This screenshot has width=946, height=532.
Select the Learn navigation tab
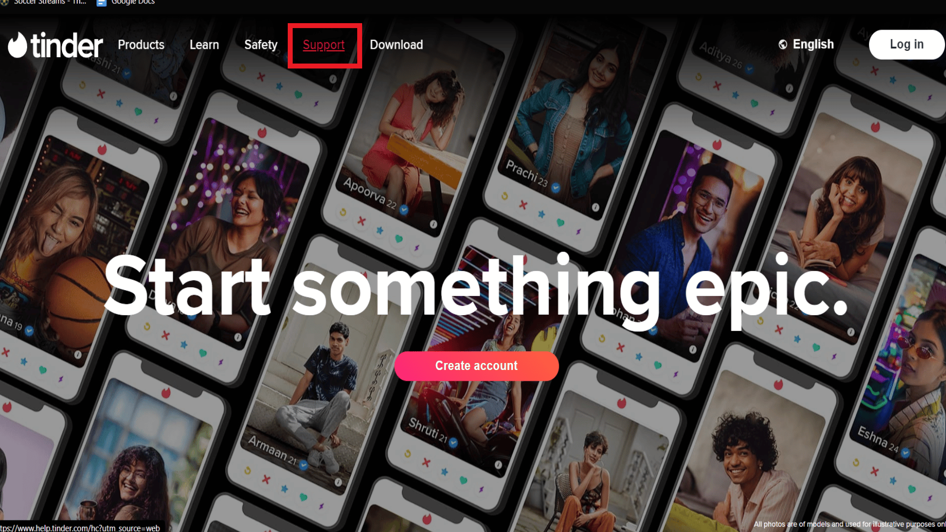tap(204, 44)
